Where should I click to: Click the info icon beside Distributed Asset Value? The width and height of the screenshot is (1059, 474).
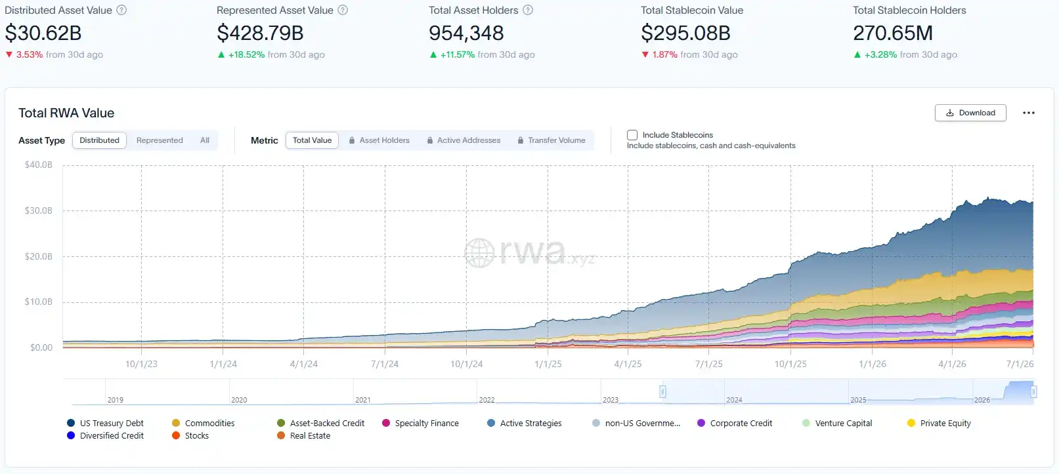coord(121,10)
